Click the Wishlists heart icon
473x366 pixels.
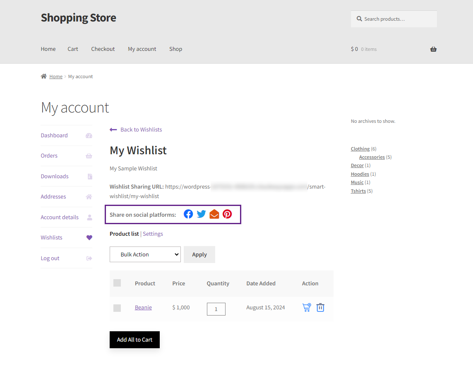89,237
